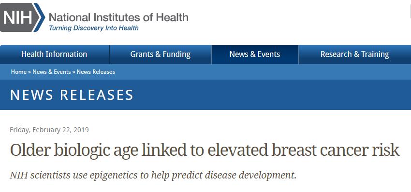Follow the News & Events breadcrumb link
This screenshot has width=411, height=192.
[x=52, y=72]
